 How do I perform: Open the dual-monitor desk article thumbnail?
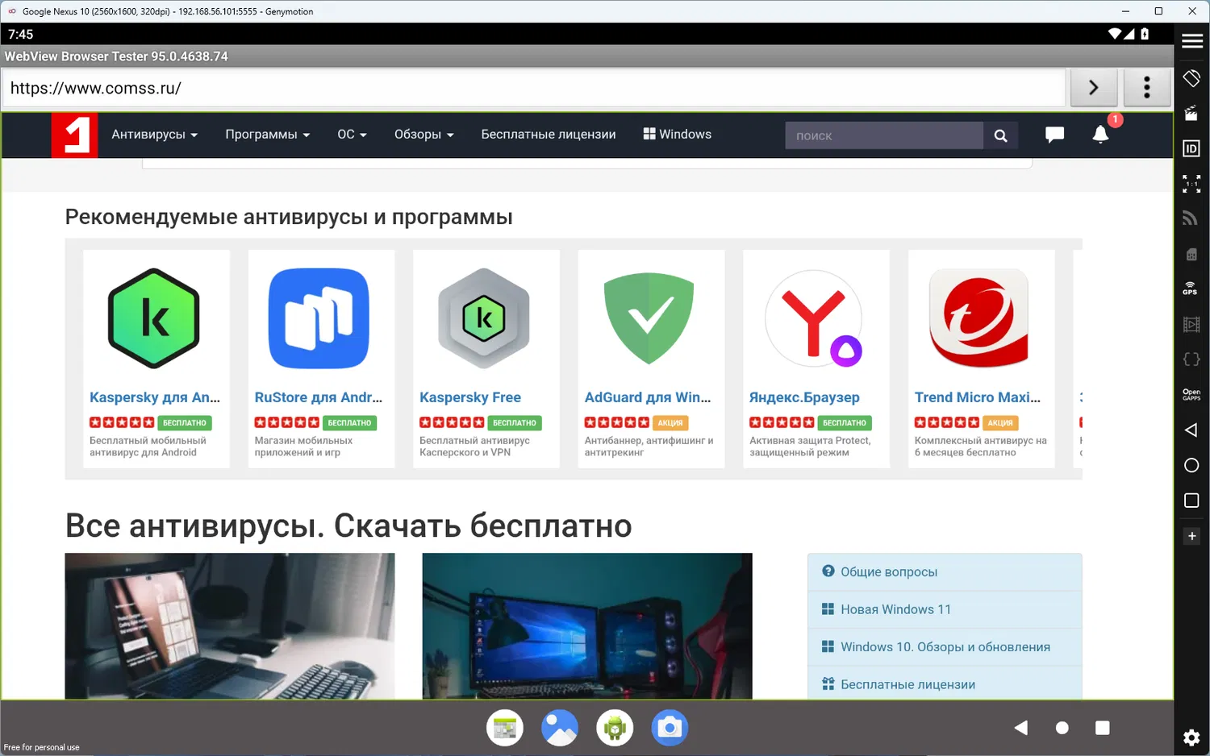(587, 626)
